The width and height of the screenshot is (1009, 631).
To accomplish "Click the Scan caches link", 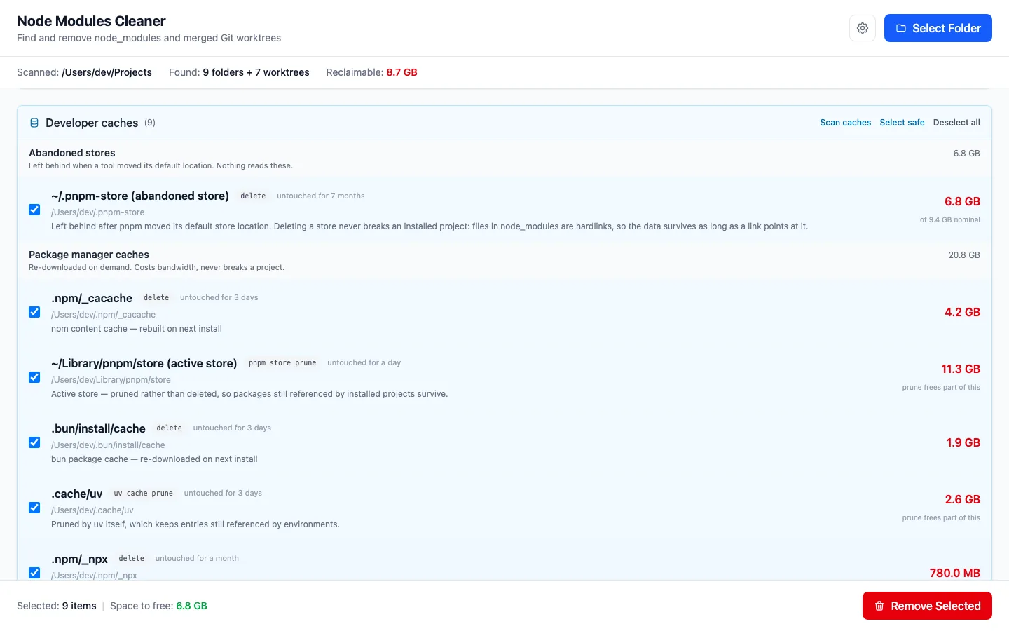I will [x=846, y=123].
